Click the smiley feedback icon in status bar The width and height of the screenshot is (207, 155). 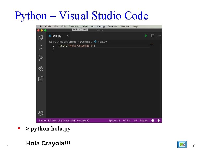[x=153, y=120]
